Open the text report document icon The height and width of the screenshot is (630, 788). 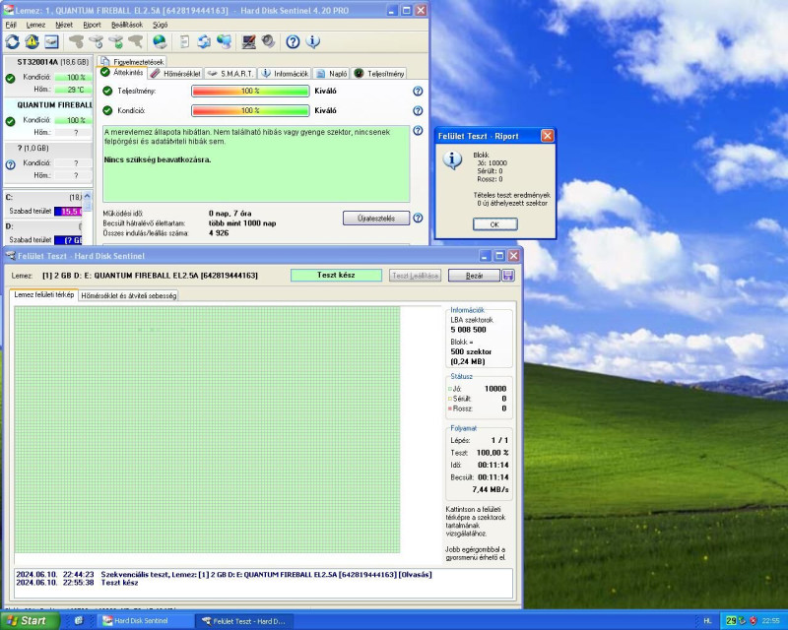(x=184, y=41)
